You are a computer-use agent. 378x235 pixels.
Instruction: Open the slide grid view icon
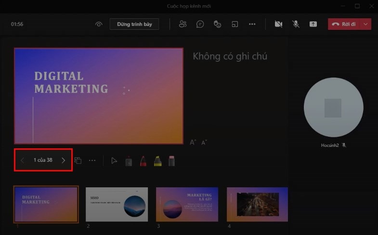click(78, 160)
